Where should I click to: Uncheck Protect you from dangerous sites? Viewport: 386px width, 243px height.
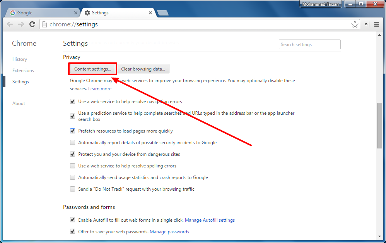tap(72, 154)
